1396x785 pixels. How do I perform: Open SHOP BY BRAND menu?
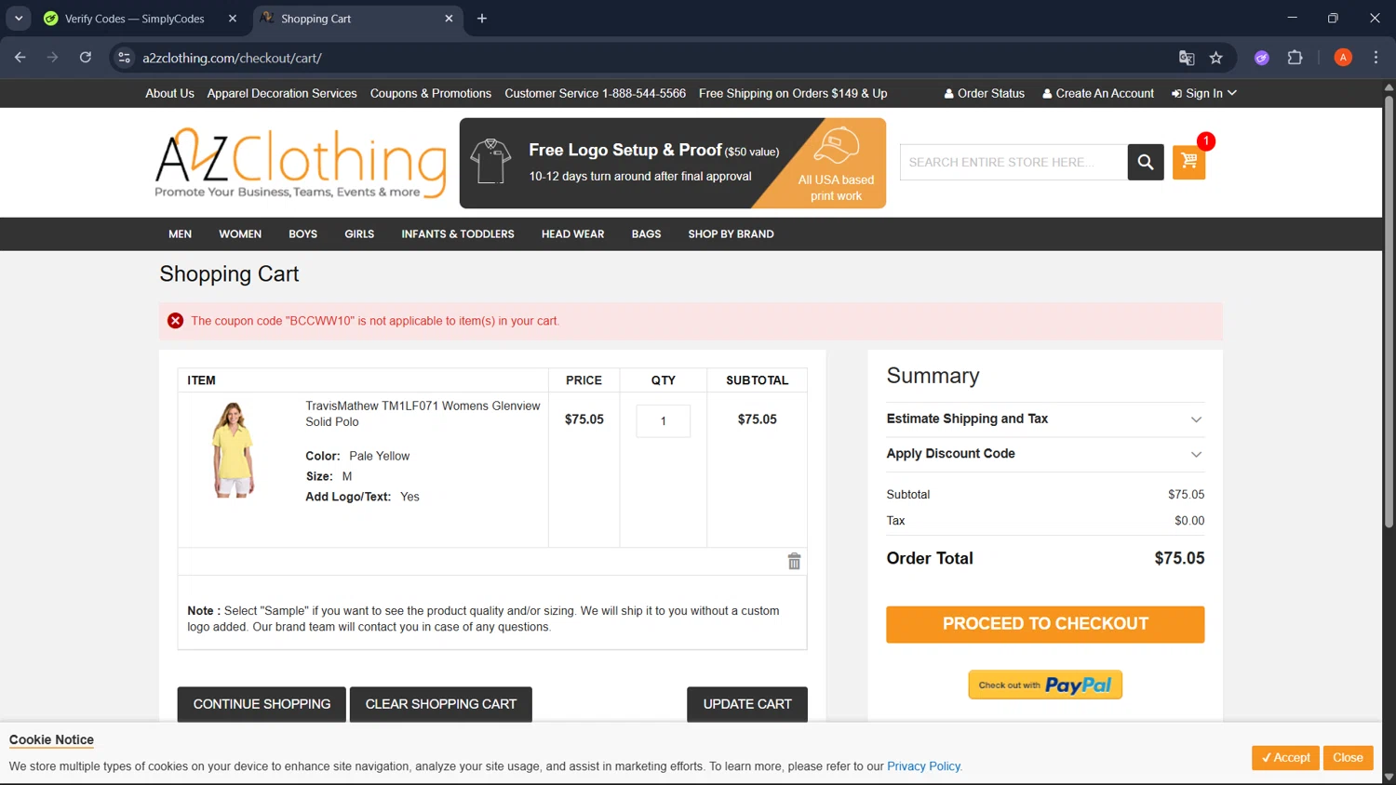[731, 234]
